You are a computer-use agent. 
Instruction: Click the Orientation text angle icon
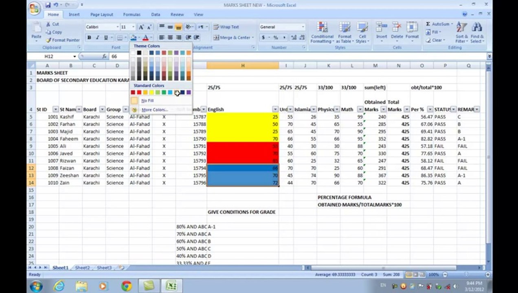coord(188,27)
